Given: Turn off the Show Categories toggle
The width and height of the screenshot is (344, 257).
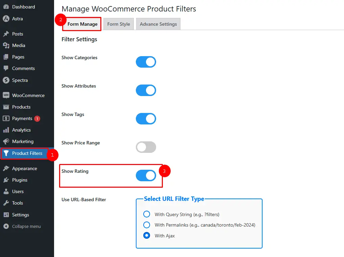Looking at the screenshot, I should tap(146, 62).
